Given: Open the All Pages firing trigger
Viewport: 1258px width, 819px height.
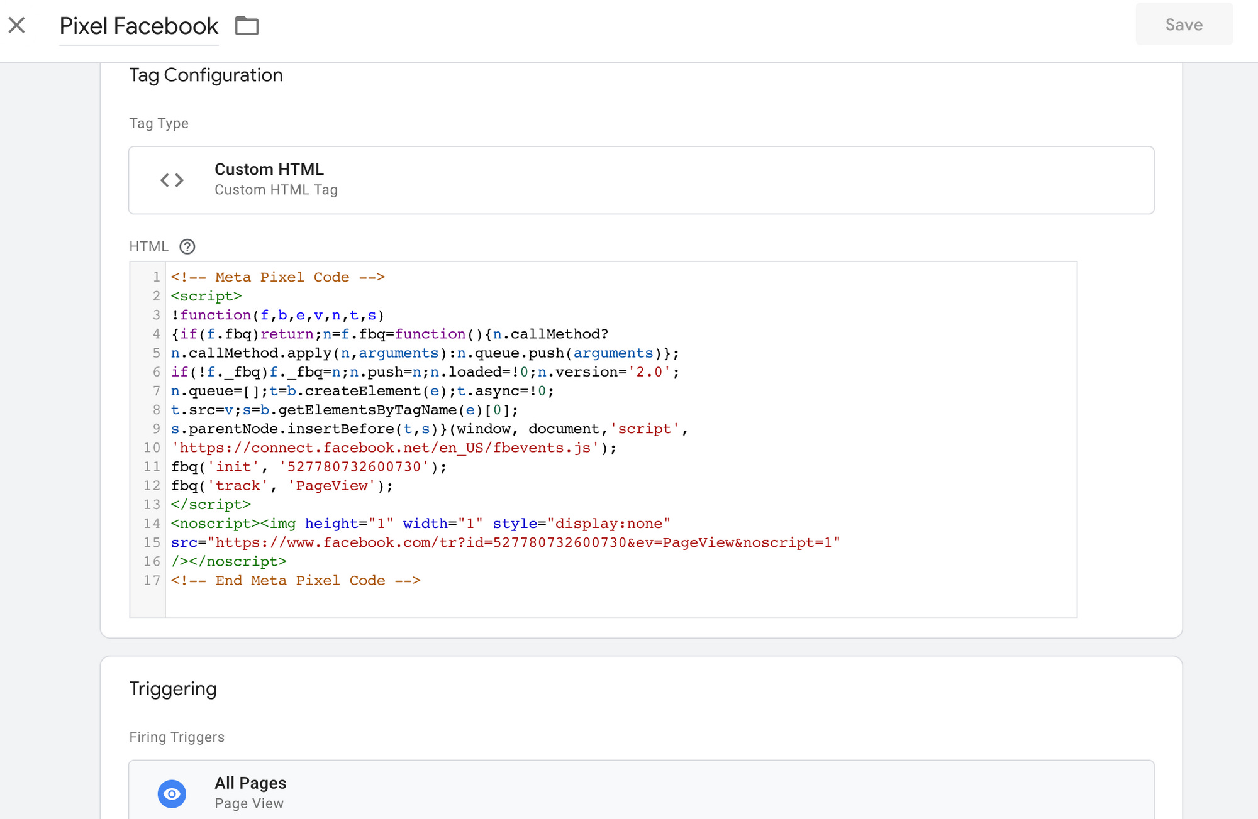Looking at the screenshot, I should tap(641, 790).
